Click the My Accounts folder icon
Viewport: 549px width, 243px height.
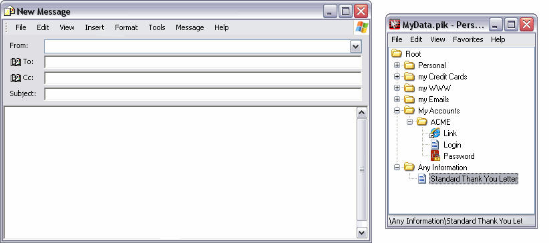(409, 110)
